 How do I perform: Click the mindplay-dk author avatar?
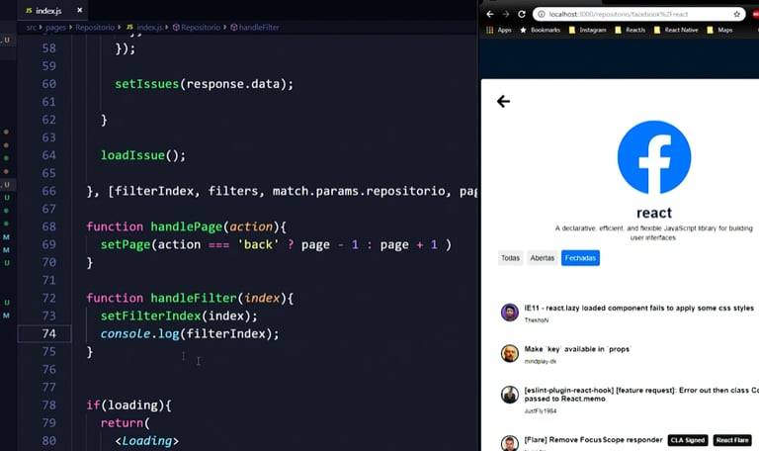point(510,354)
